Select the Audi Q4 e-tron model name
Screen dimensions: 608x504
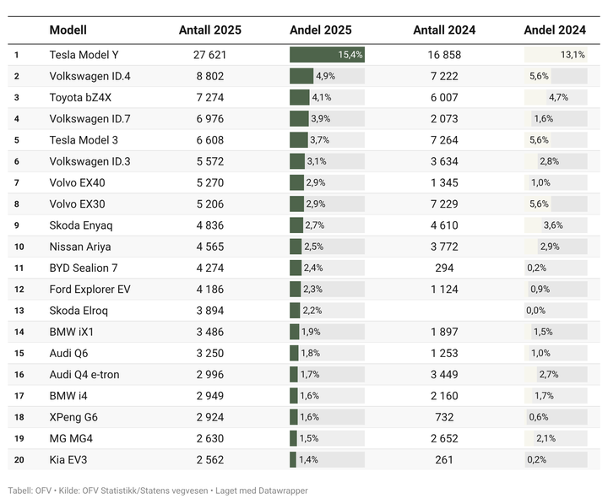point(84,375)
